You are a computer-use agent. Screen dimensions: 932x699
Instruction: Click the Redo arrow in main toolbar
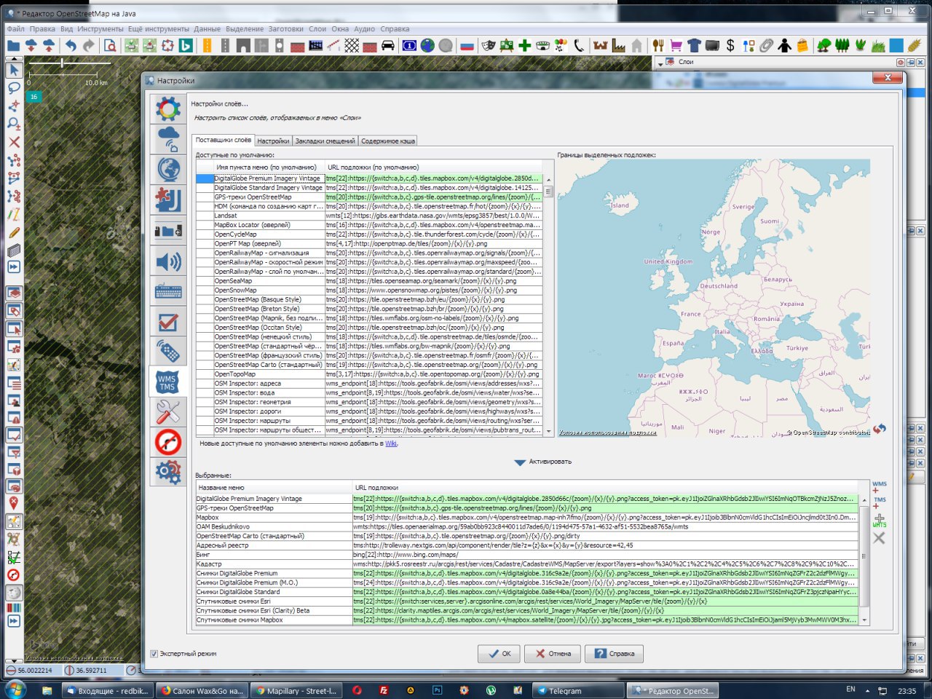(x=88, y=46)
